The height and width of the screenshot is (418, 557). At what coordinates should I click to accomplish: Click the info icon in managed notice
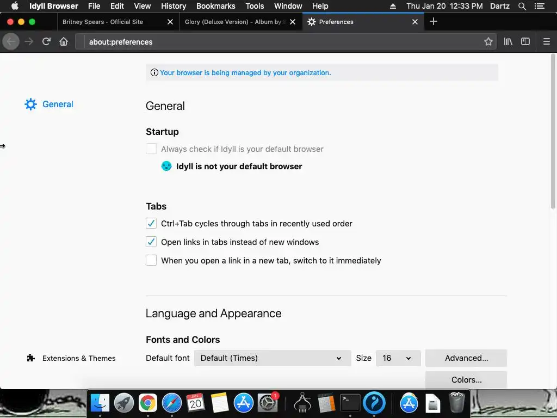154,72
